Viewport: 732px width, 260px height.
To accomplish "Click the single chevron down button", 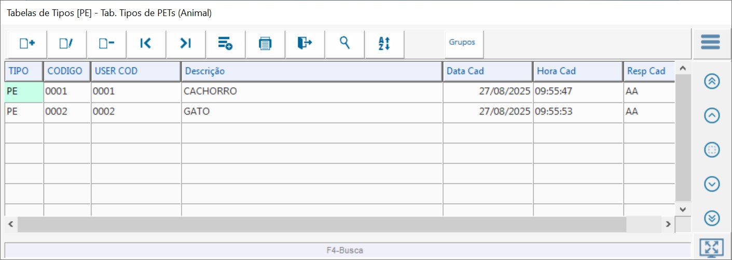I will coord(712,184).
